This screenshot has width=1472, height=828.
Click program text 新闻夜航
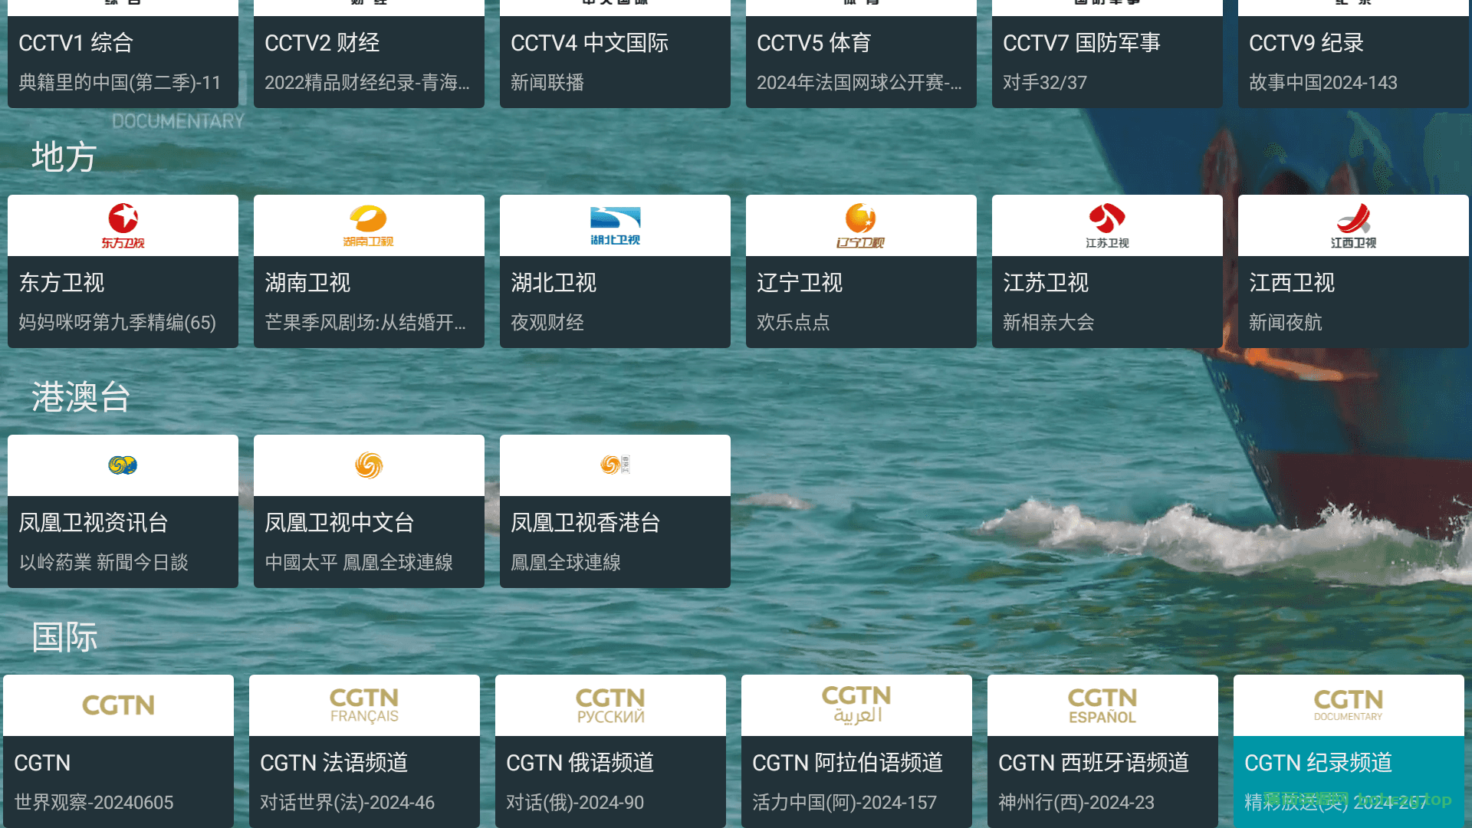[x=1286, y=322]
